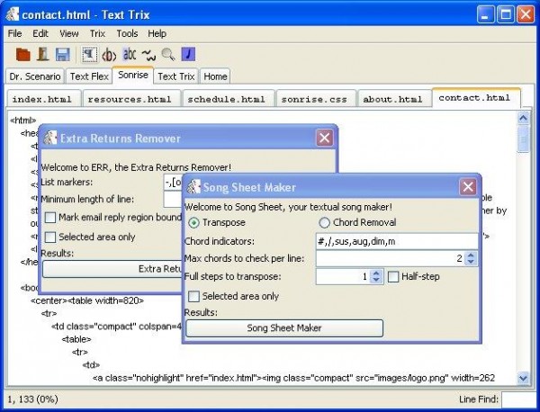540x412 pixels.
Task: Click the Extra Returns Remover dialog title icon
Action: click(x=50, y=138)
